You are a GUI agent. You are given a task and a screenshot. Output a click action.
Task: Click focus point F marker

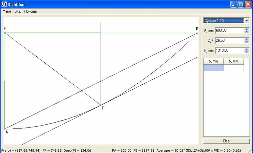tap(5, 33)
